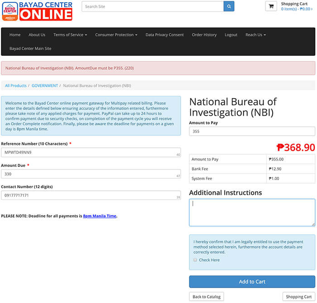Open the shopping cart icon
This screenshot has height=303, width=317.
tap(271, 6)
